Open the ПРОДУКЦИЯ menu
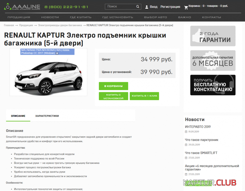 point(19,17)
